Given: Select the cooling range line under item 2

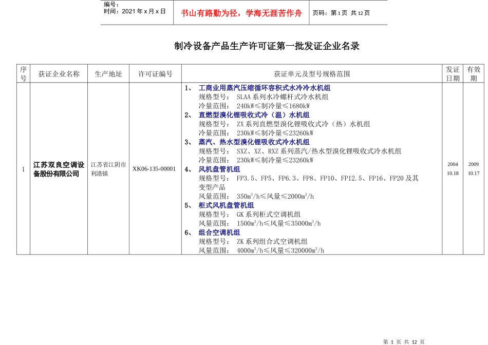Looking at the screenshot, I should [256, 133].
